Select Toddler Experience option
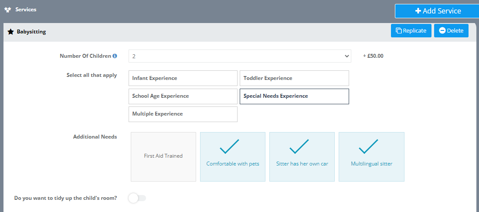Viewport: 479px width, 212px height. pos(294,78)
